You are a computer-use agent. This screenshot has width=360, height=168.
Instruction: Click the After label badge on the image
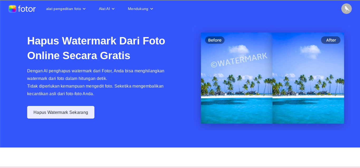click(x=331, y=40)
